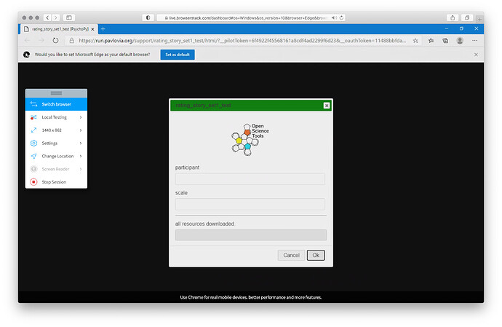502x327 pixels.
Task: Click the Microsoft Edge logo in prompt bar
Action: [27, 55]
